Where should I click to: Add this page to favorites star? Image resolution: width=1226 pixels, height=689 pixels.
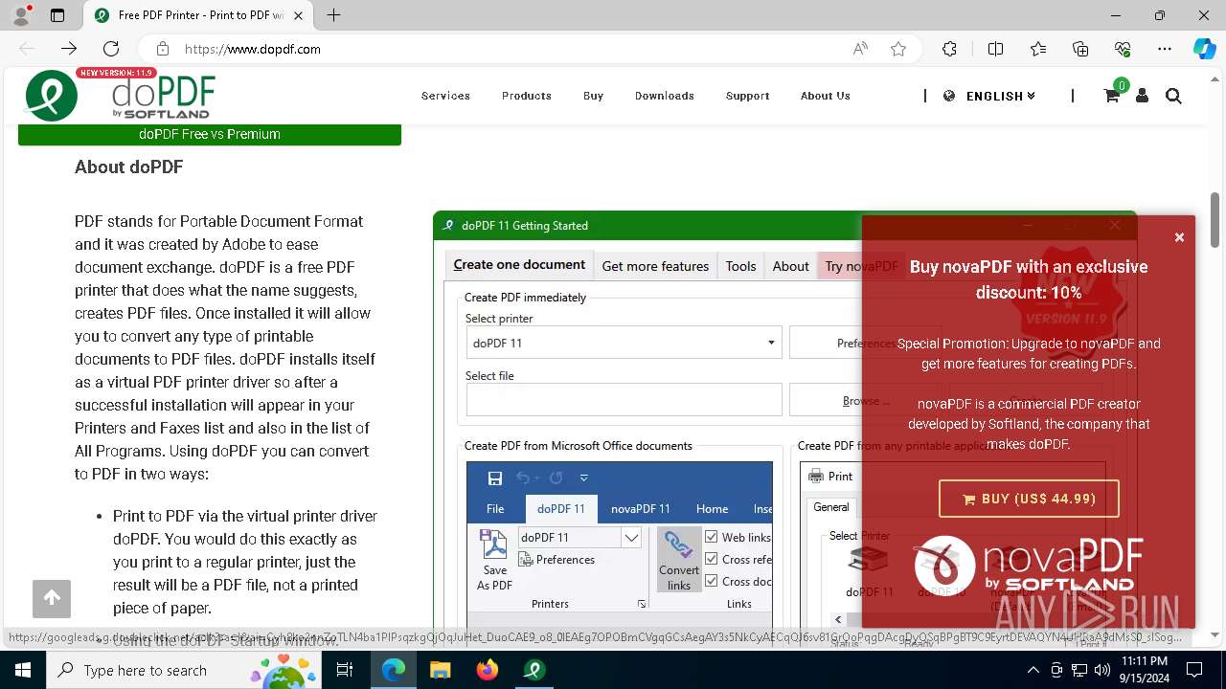[x=898, y=49]
